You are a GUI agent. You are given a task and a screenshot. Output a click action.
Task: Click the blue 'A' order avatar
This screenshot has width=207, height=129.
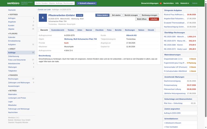pos(43,18)
